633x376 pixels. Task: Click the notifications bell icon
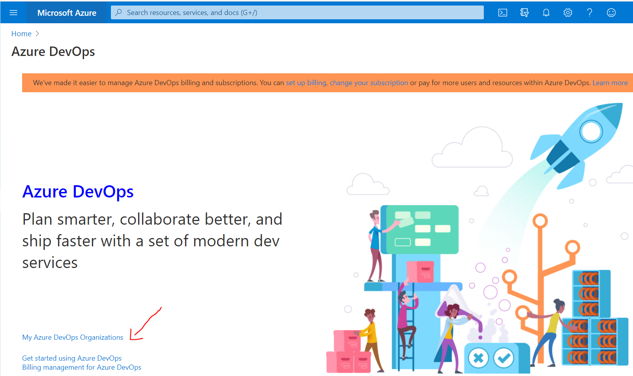(546, 12)
